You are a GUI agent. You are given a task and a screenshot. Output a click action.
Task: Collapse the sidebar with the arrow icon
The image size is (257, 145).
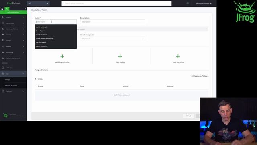(x=25, y=9)
